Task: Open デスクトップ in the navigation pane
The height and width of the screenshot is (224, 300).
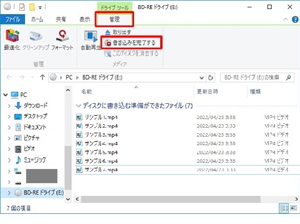Action: pos(35,116)
